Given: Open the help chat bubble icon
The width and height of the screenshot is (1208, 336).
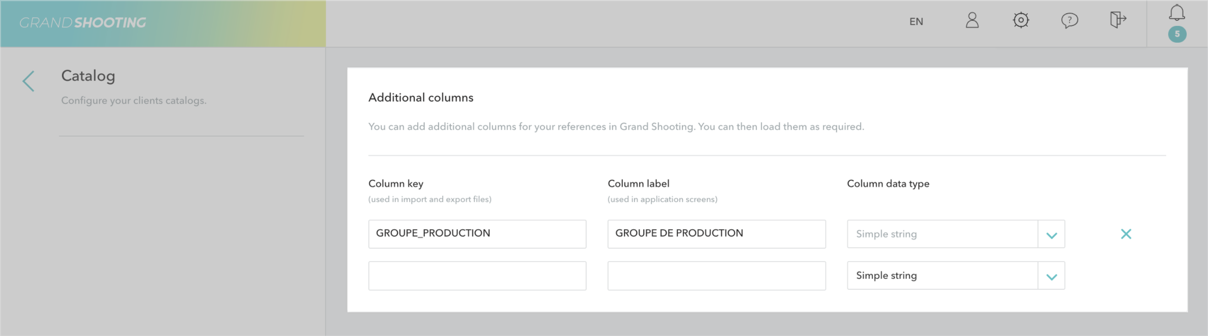Looking at the screenshot, I should [x=1069, y=21].
